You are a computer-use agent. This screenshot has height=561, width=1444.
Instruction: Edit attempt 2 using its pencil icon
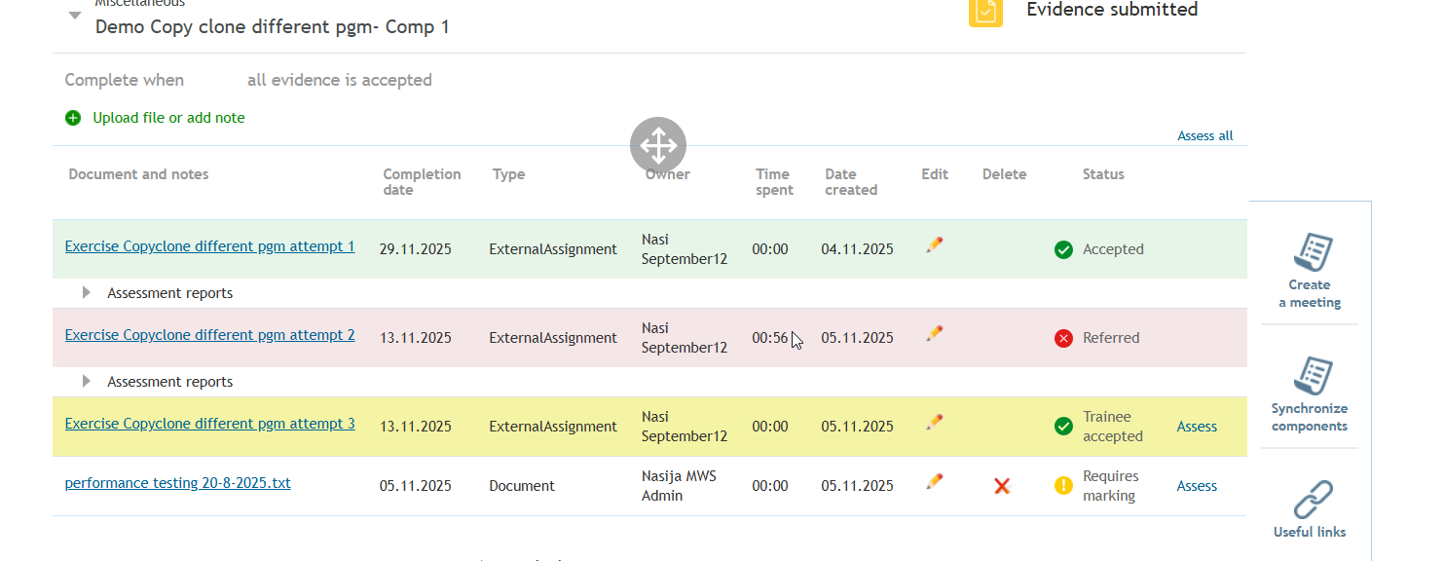(935, 333)
